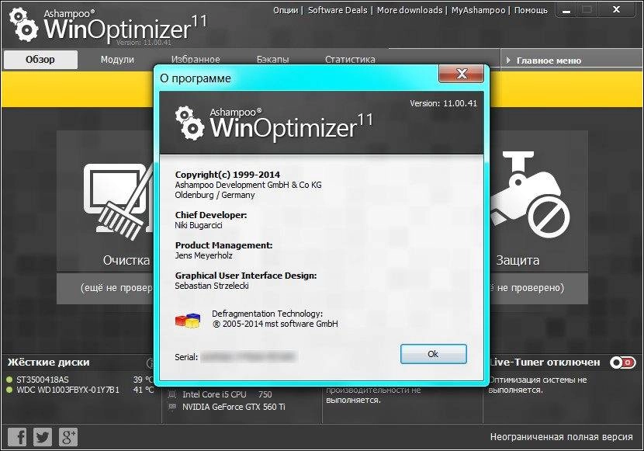Click the gears logo inside About dialog
Screen dimensions: 644x451
[189, 123]
